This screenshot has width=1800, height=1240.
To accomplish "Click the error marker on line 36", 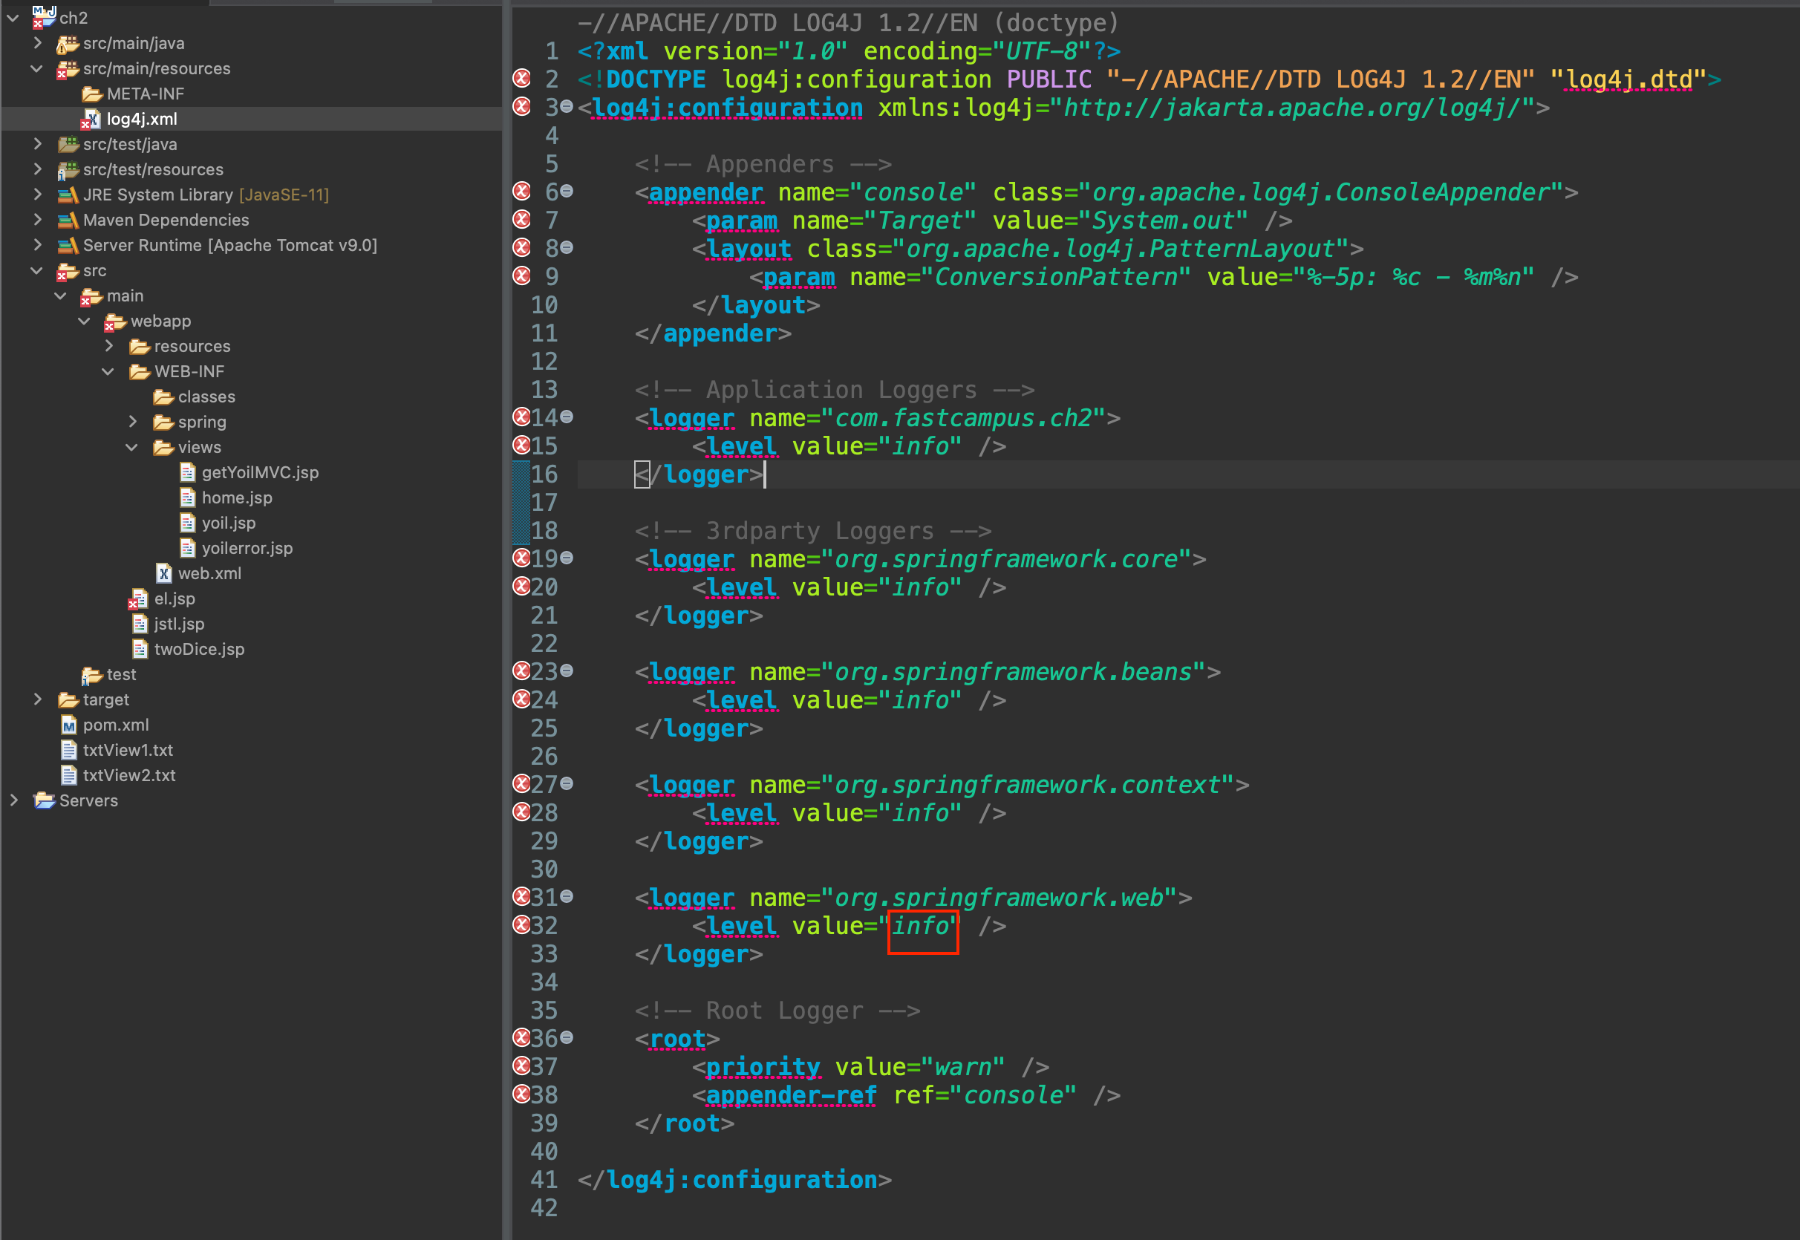I will coord(521,1037).
